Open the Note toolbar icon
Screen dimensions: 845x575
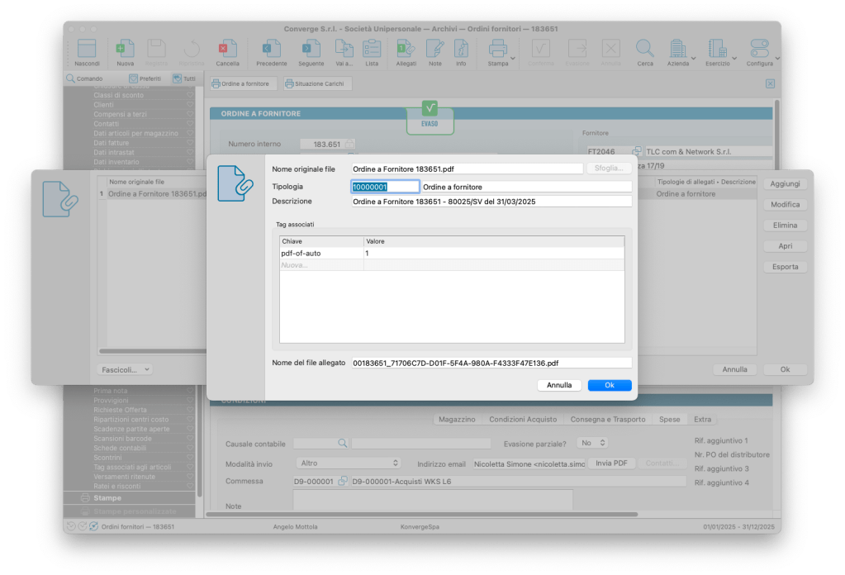pos(434,50)
